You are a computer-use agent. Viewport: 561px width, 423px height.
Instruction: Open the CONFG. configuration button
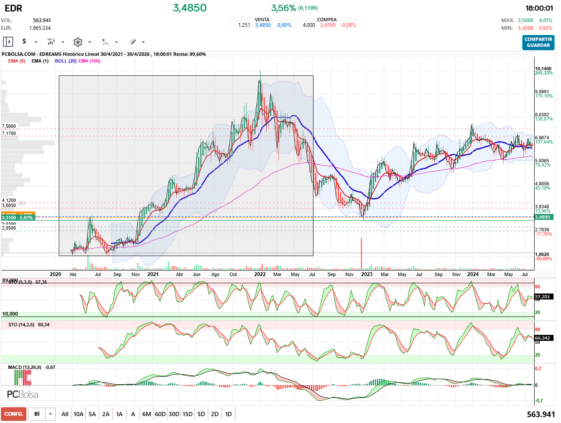coord(14,414)
